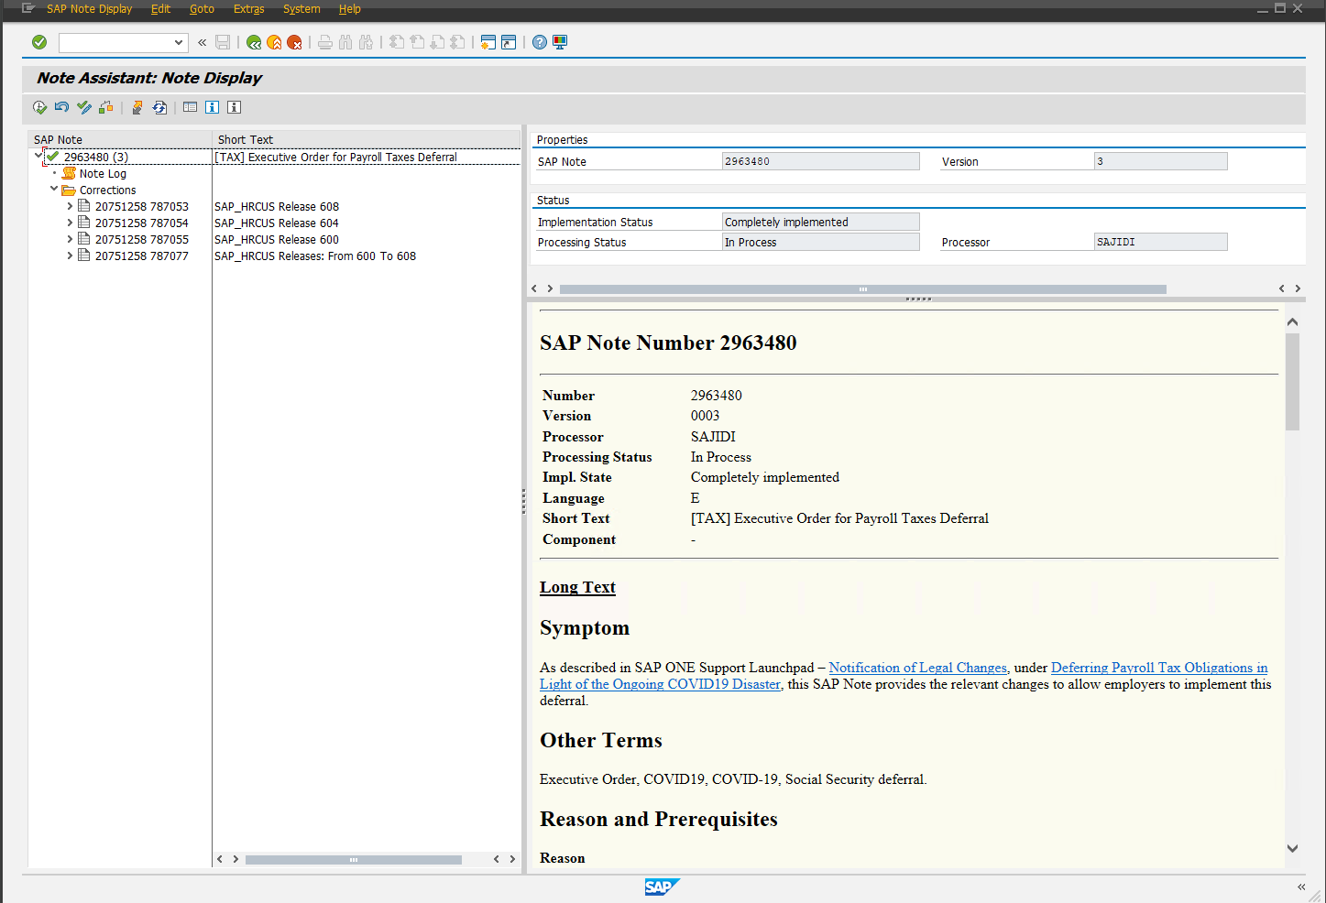Click the Find Next binoculars icon
Viewport: 1326px width, 903px height.
(366, 42)
